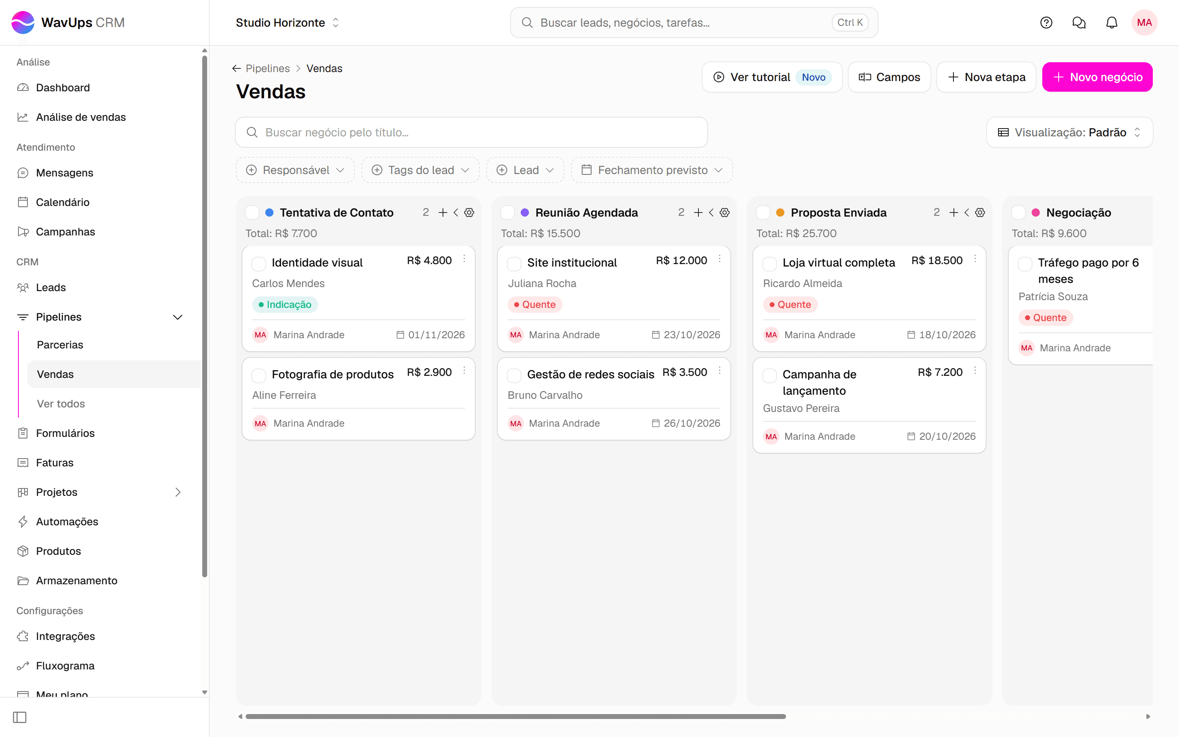This screenshot has height=737, width=1179.
Task: Open options menu for Identidade visual card
Action: (464, 259)
